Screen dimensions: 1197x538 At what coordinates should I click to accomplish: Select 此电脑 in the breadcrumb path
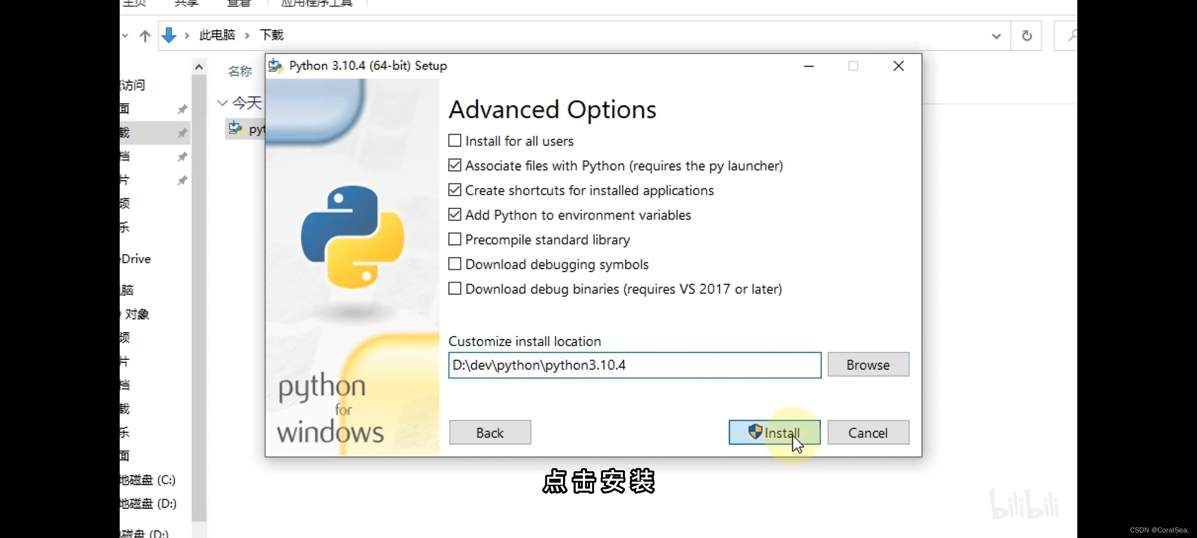click(217, 35)
